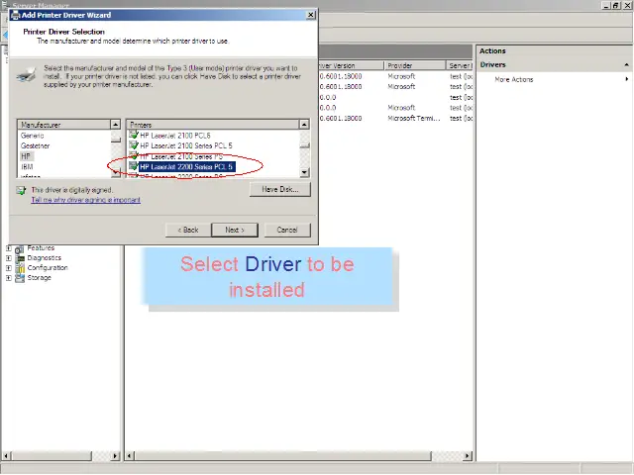Click the printer icon in wizard description
The width and height of the screenshot is (634, 475).
coord(27,75)
